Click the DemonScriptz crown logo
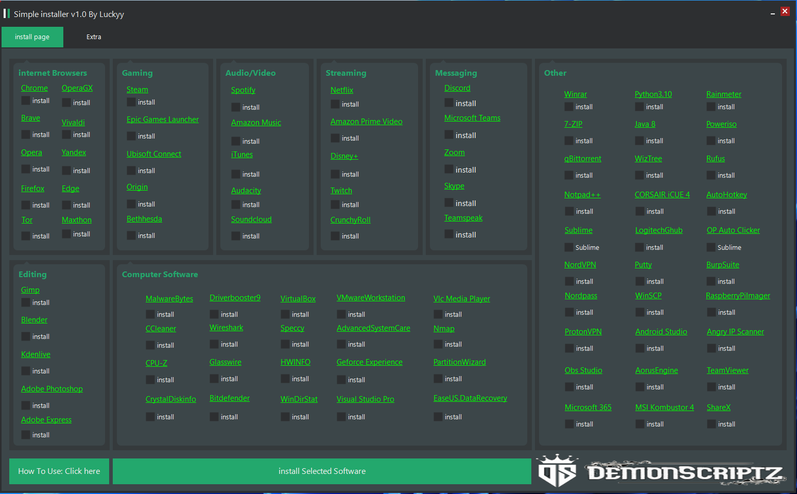The image size is (797, 494). point(557,471)
